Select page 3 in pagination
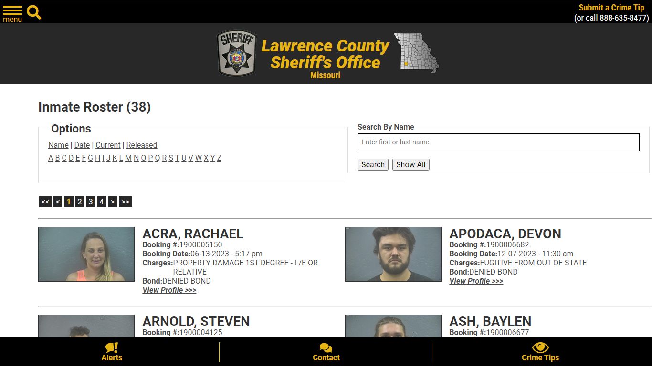Viewport: 652px width, 366px height. coord(91,202)
